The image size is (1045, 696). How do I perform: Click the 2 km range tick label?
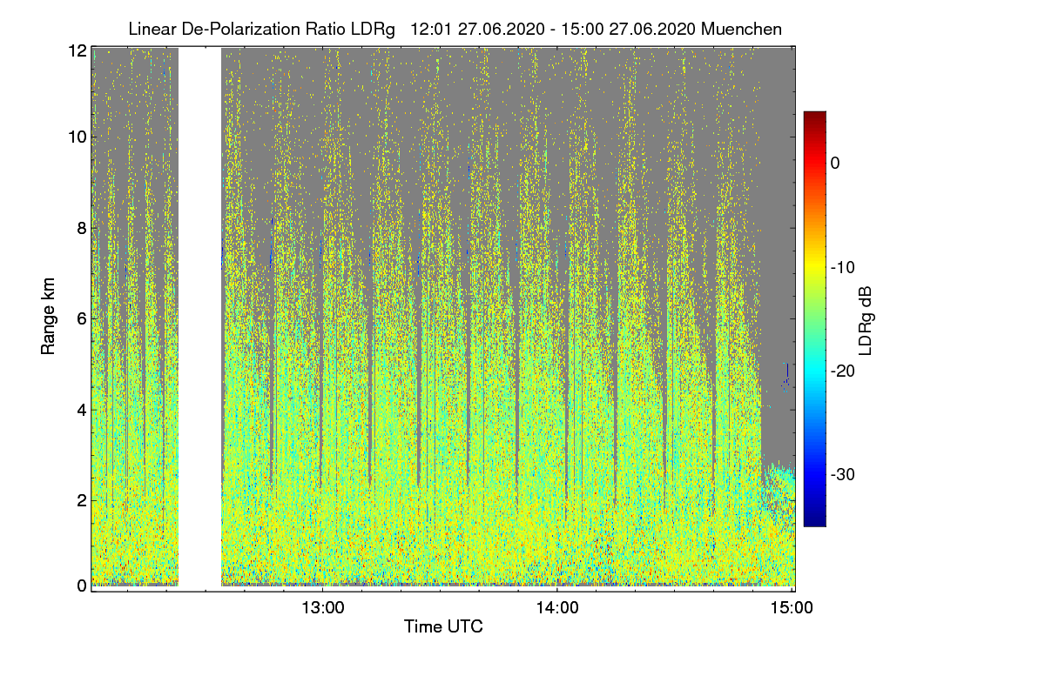[83, 500]
